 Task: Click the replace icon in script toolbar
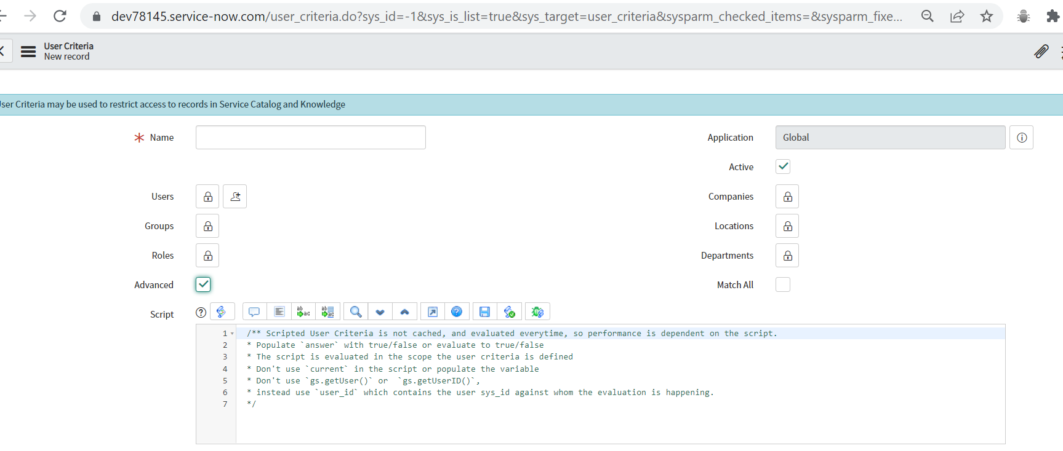[x=303, y=312]
